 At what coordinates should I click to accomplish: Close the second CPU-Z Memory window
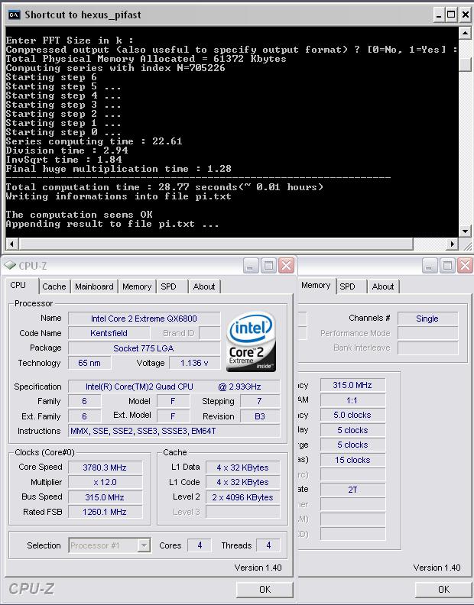[465, 266]
